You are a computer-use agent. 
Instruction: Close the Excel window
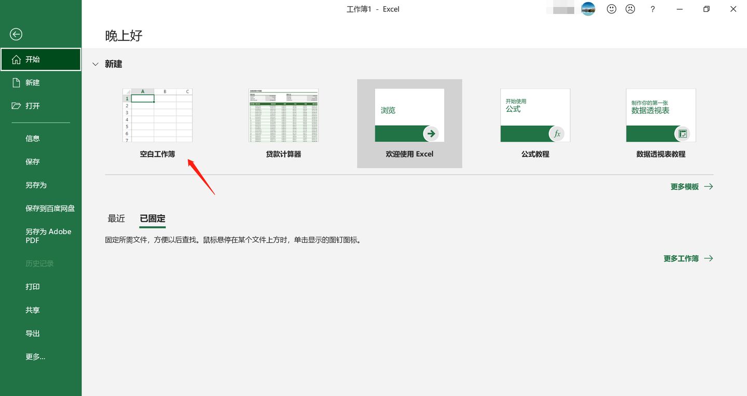(x=733, y=9)
